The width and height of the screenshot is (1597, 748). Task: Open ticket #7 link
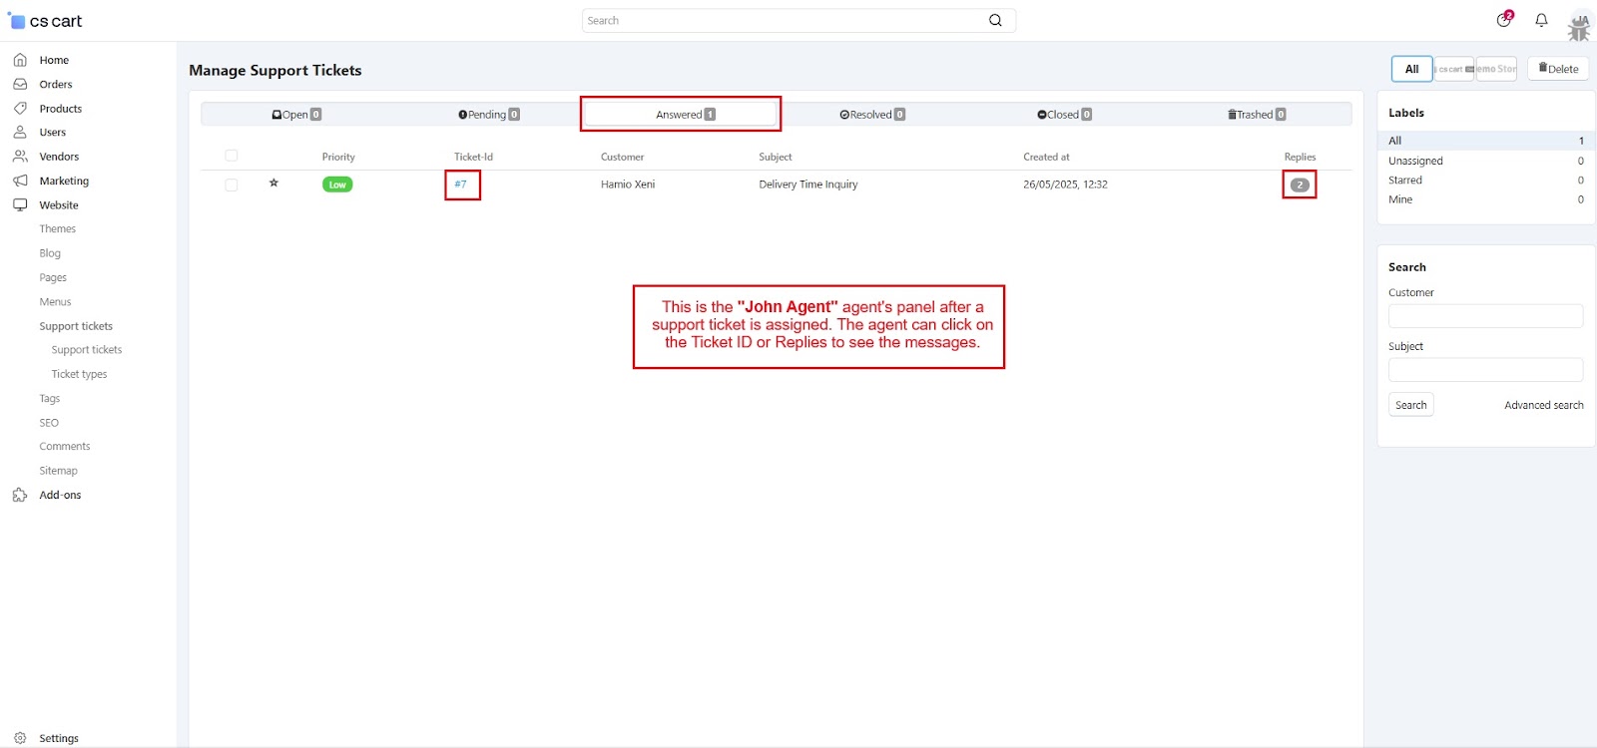coord(461,185)
